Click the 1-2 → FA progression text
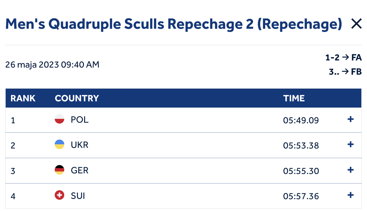Image resolution: width=367 pixels, height=211 pixels. pos(344,57)
